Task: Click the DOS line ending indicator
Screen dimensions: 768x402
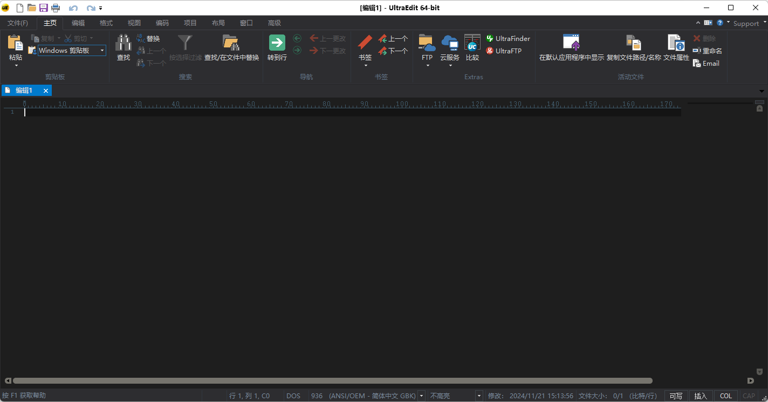Action: click(x=293, y=396)
